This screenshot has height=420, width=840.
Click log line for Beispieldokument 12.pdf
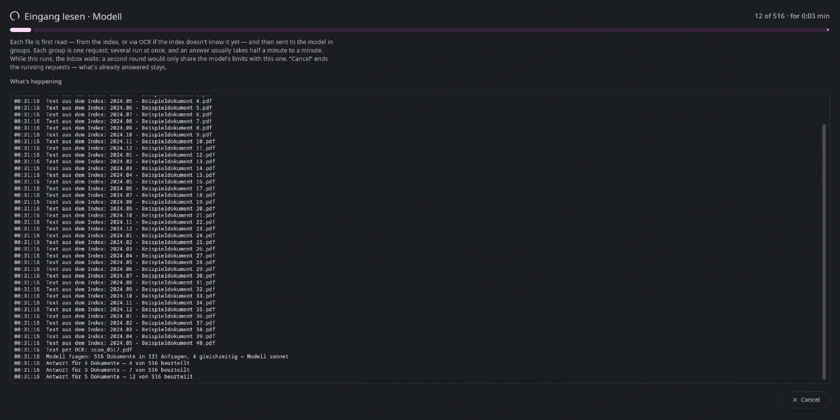[x=114, y=155]
